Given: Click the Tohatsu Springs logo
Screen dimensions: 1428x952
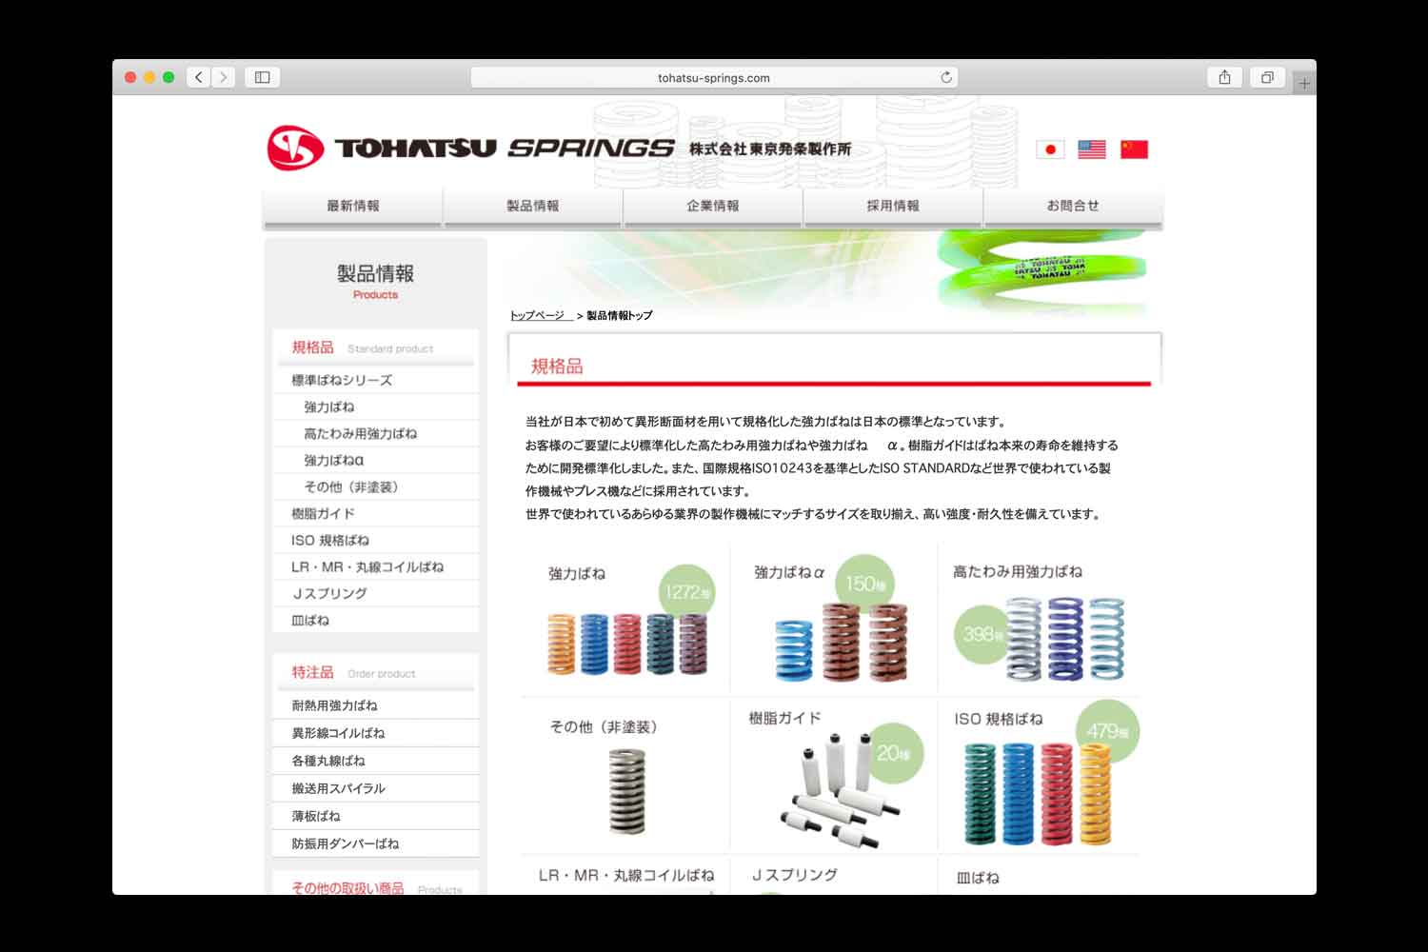Looking at the screenshot, I should (471, 149).
